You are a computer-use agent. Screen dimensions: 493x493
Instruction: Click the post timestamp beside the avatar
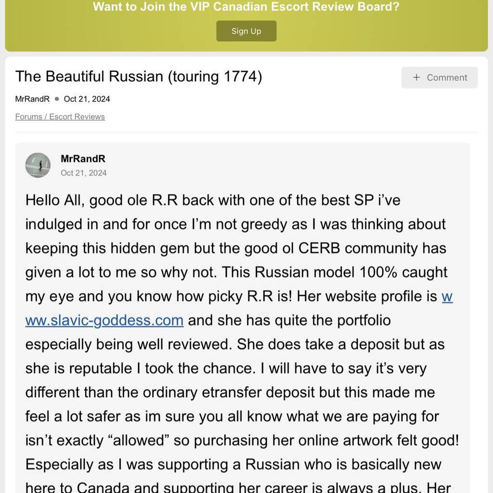[x=84, y=173]
